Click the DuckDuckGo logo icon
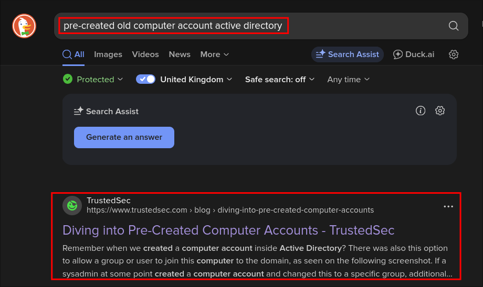The height and width of the screenshot is (287, 483). pyautogui.click(x=24, y=26)
